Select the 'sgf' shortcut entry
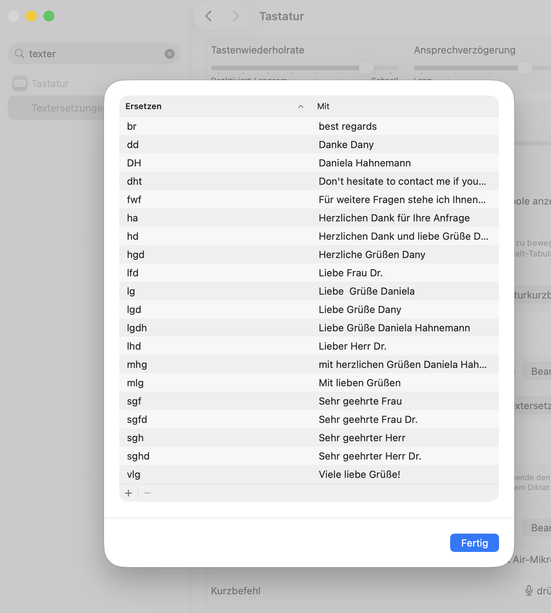This screenshot has height=613, width=551. click(x=134, y=401)
